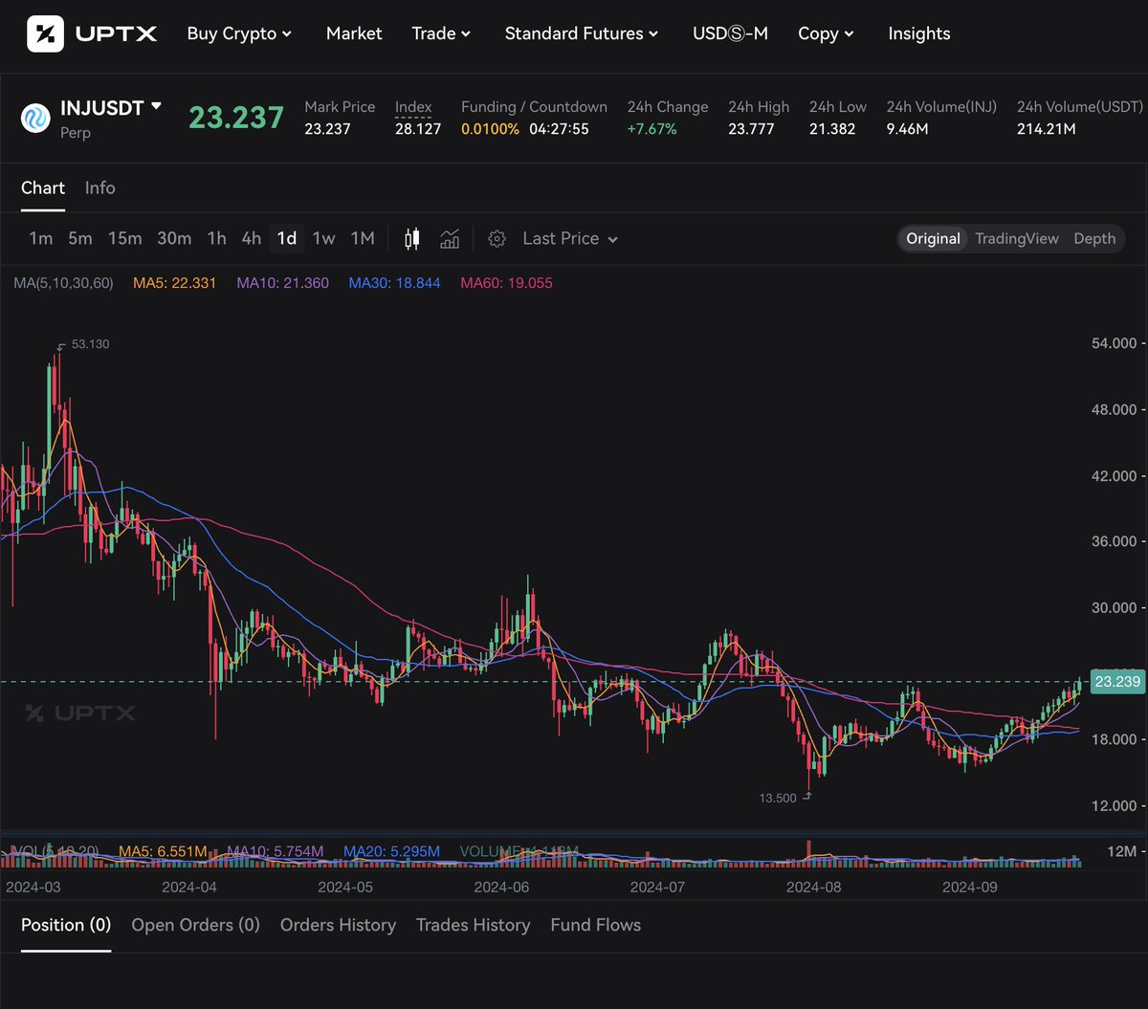Go to the Market page
The image size is (1148, 1009).
[353, 33]
